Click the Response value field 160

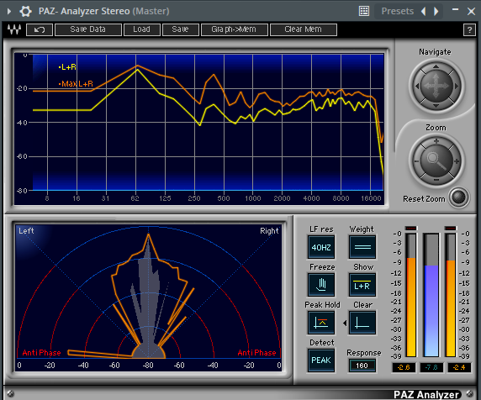[362, 366]
